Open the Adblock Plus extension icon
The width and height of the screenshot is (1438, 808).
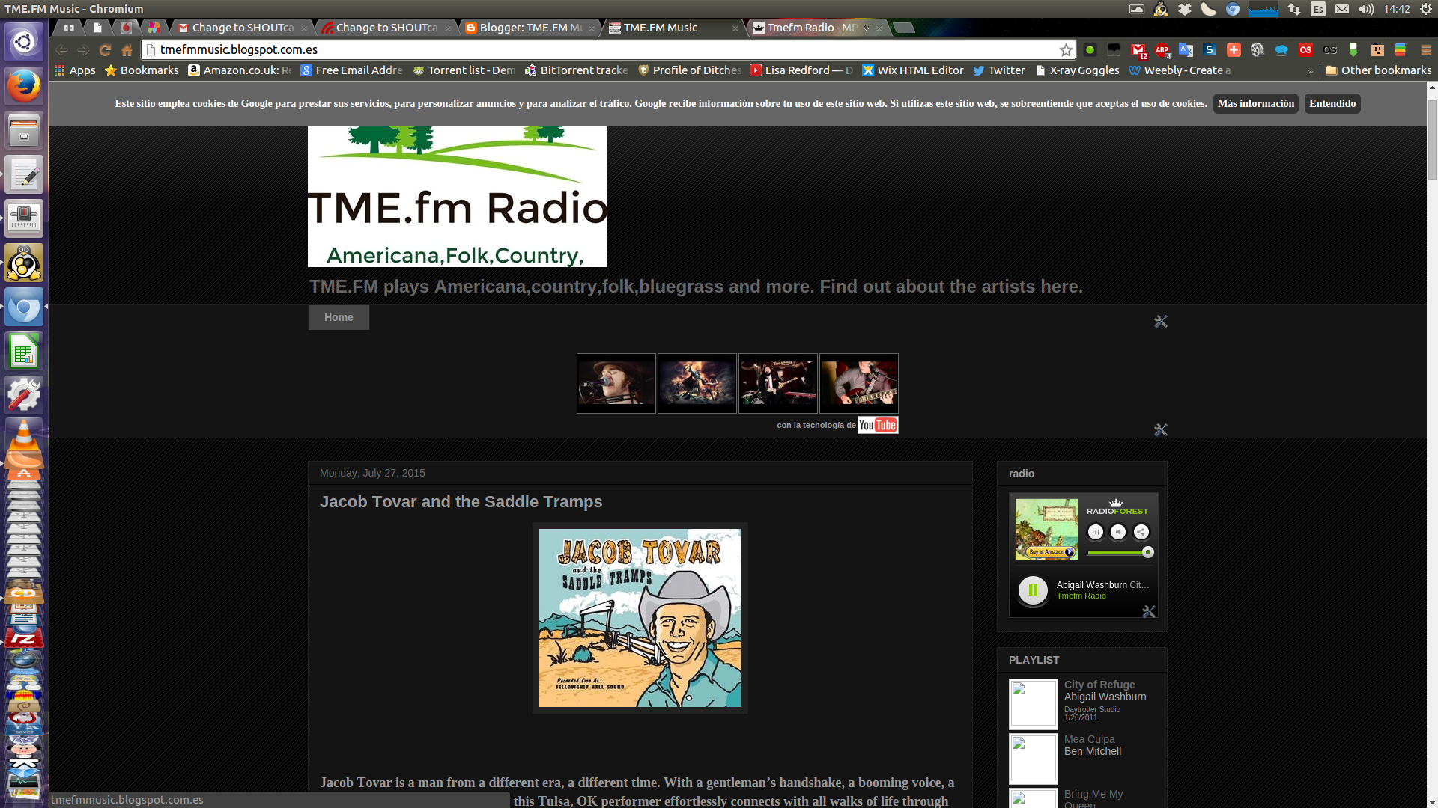(1162, 50)
